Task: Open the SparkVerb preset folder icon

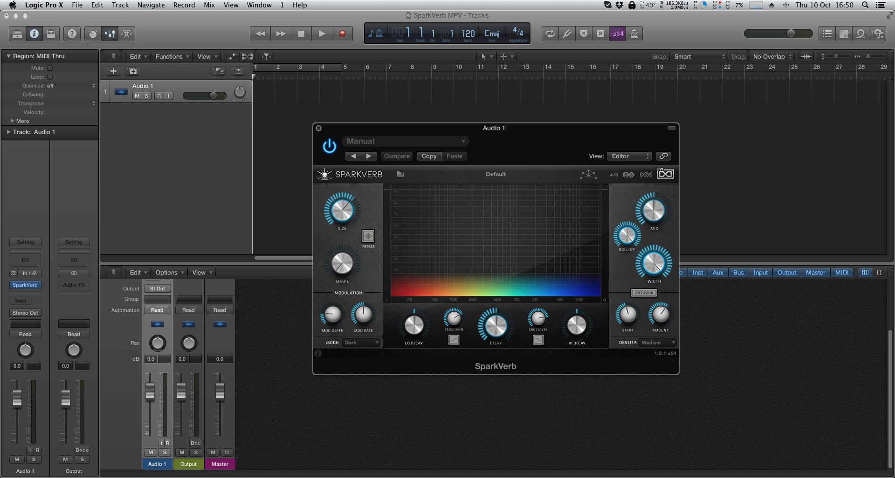Action: pos(400,174)
